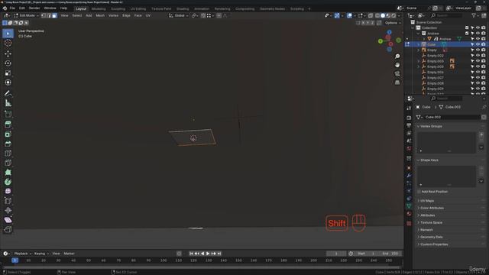Uncheck the Collection exclude checkbox
The width and height of the screenshot is (489, 275).
[467, 27]
